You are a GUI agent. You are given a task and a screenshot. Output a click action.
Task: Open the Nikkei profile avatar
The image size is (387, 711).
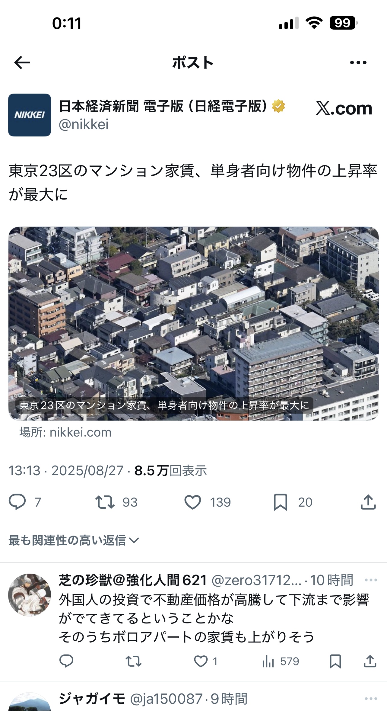[30, 115]
